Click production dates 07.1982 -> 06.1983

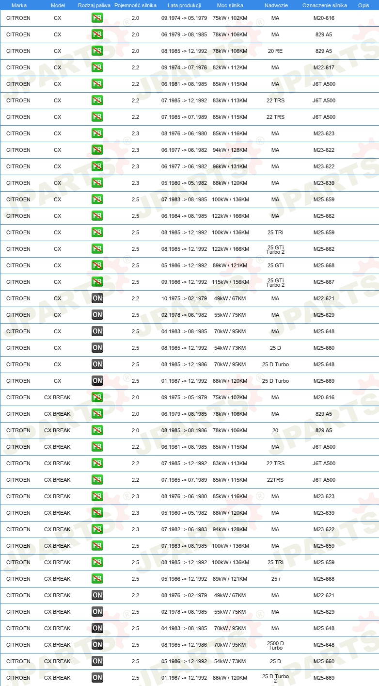184,529
